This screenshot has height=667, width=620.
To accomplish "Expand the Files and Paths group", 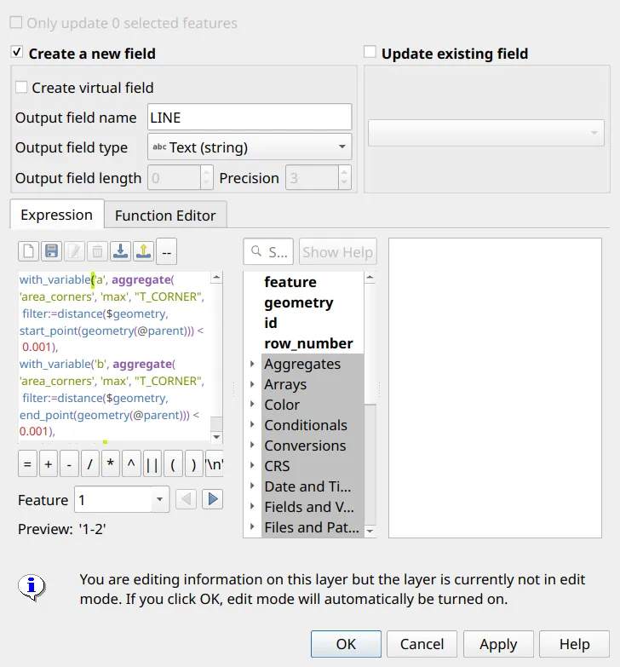I will click(252, 527).
